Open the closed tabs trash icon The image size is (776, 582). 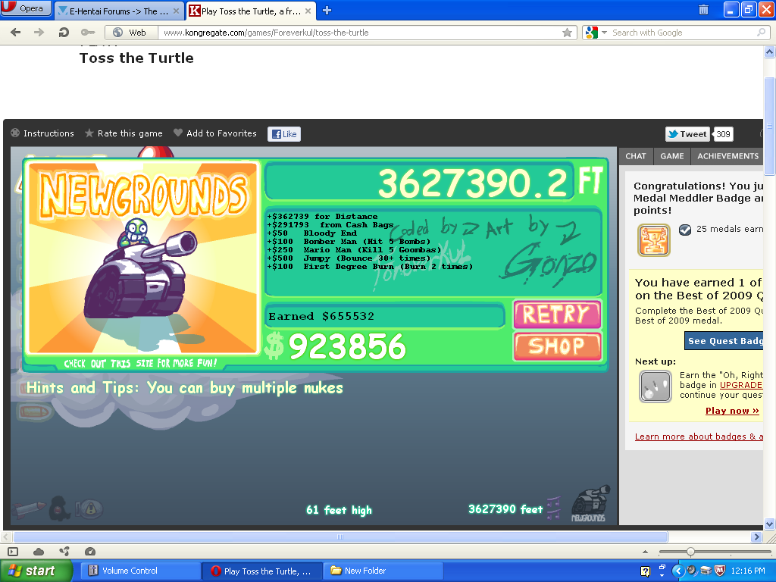703,9
